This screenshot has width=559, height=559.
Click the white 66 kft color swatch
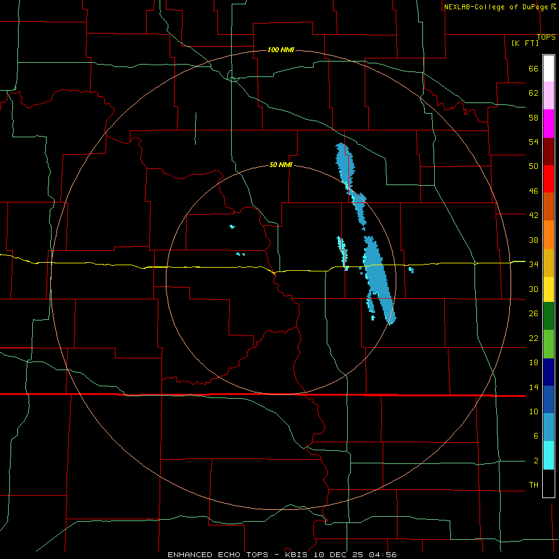click(x=548, y=68)
